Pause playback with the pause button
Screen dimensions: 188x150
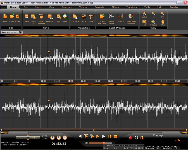tap(110, 136)
